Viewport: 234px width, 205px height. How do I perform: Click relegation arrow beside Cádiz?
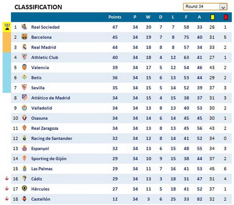point(6,179)
